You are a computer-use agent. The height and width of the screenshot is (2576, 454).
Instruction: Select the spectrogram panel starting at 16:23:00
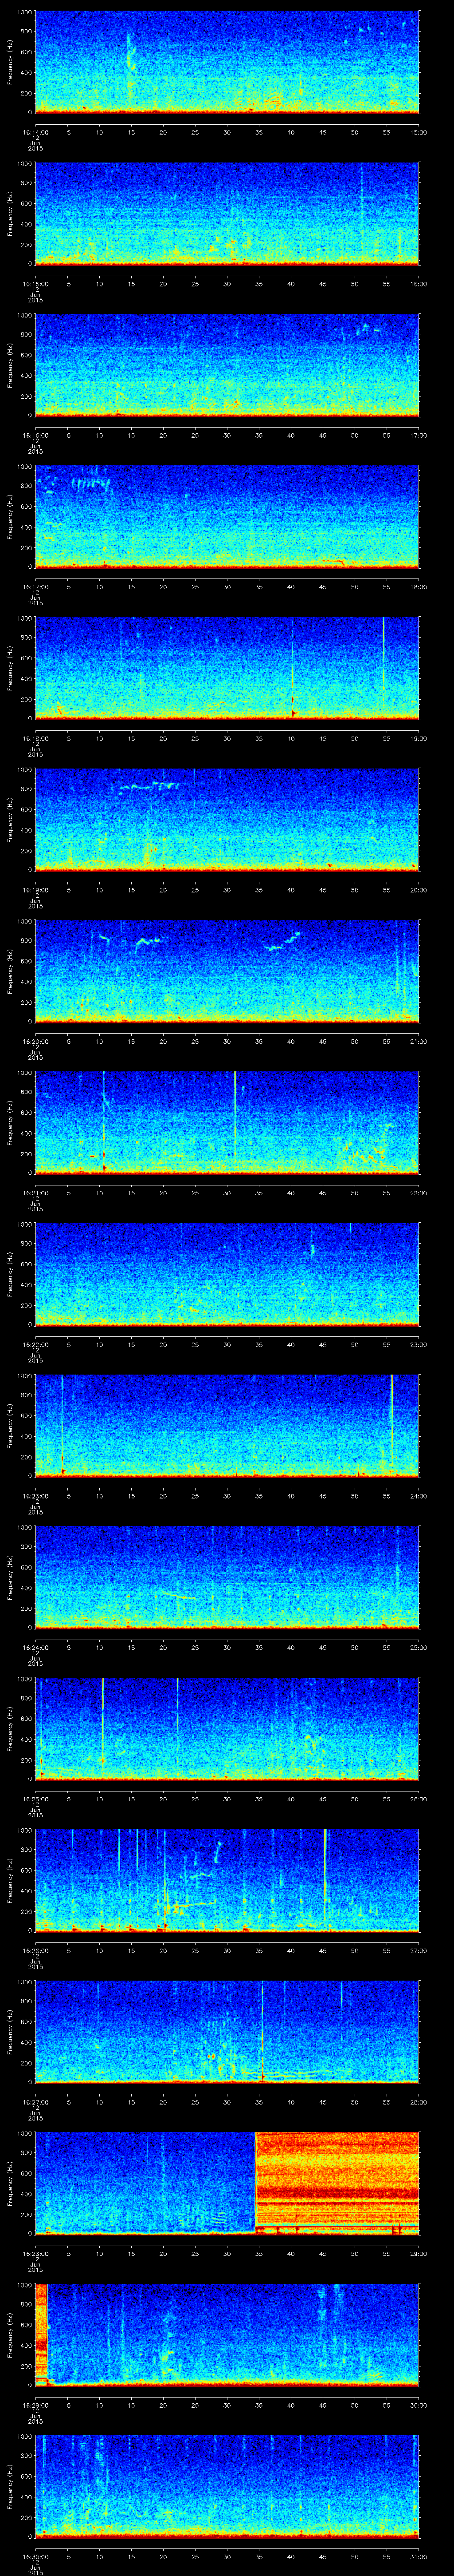227,1425
